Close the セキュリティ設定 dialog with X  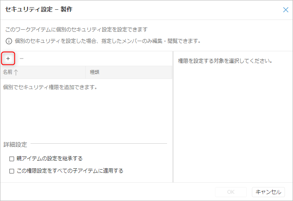tap(285, 9)
